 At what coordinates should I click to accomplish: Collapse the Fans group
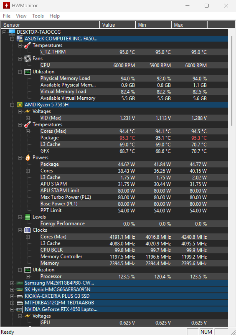(20, 58)
